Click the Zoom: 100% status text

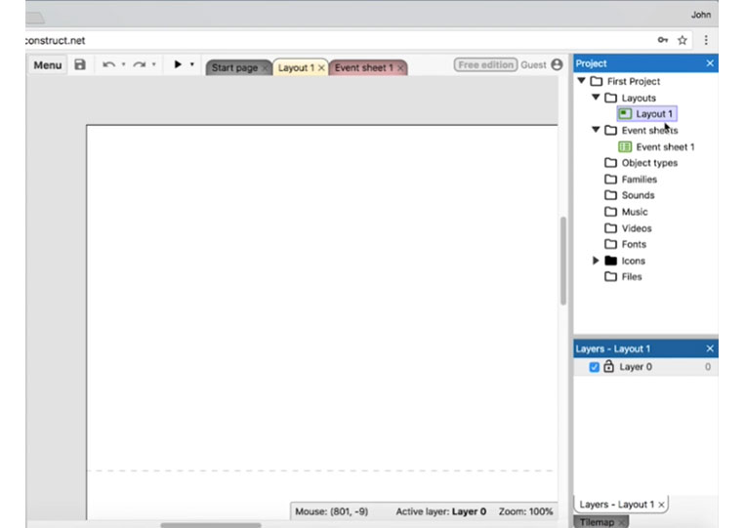(525, 511)
